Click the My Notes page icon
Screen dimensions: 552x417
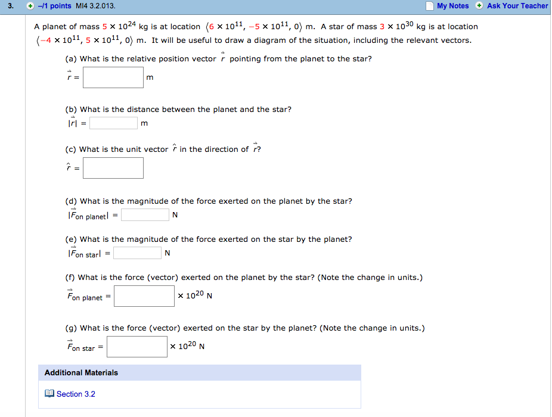[429, 6]
